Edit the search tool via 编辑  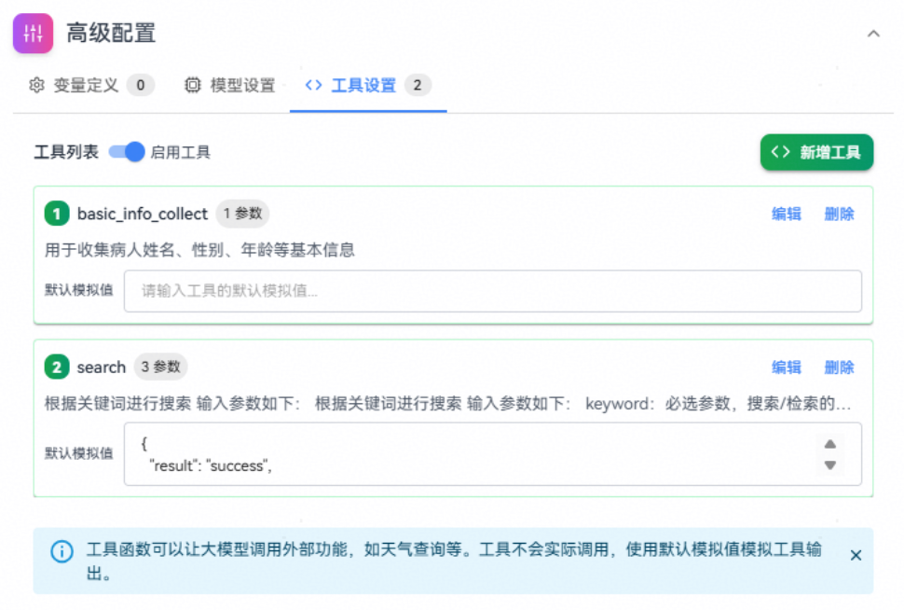click(787, 367)
